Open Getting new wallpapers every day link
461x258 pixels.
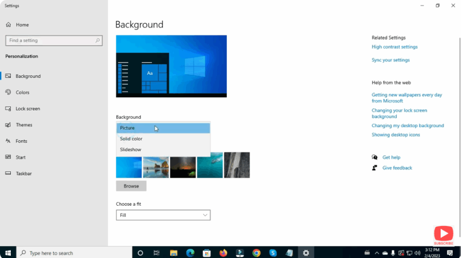pos(407,98)
